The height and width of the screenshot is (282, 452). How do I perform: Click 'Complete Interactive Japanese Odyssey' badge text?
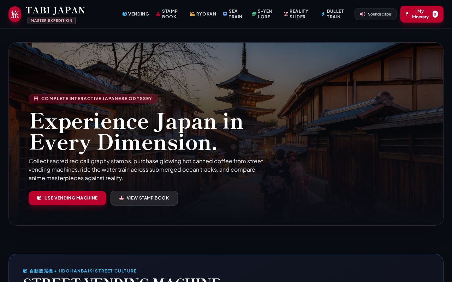pyautogui.click(x=97, y=99)
